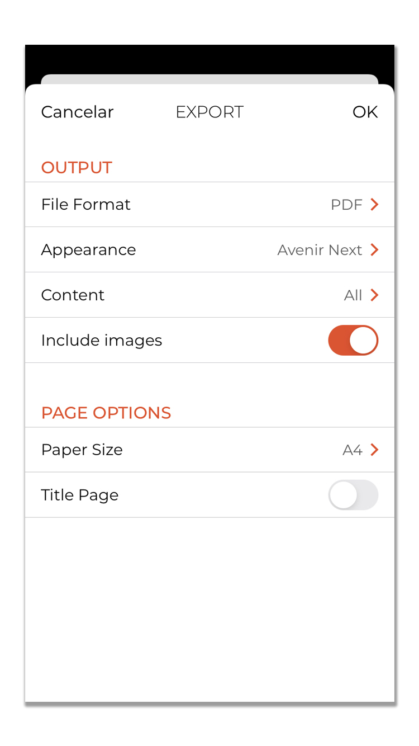Tap the Include images label
The width and height of the screenshot is (419, 746).
click(102, 341)
